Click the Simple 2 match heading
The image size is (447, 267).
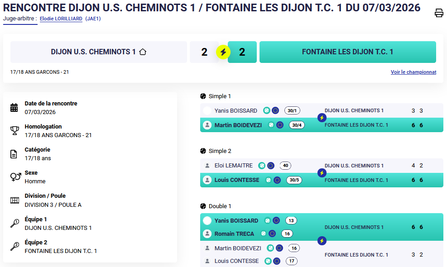coord(220,151)
